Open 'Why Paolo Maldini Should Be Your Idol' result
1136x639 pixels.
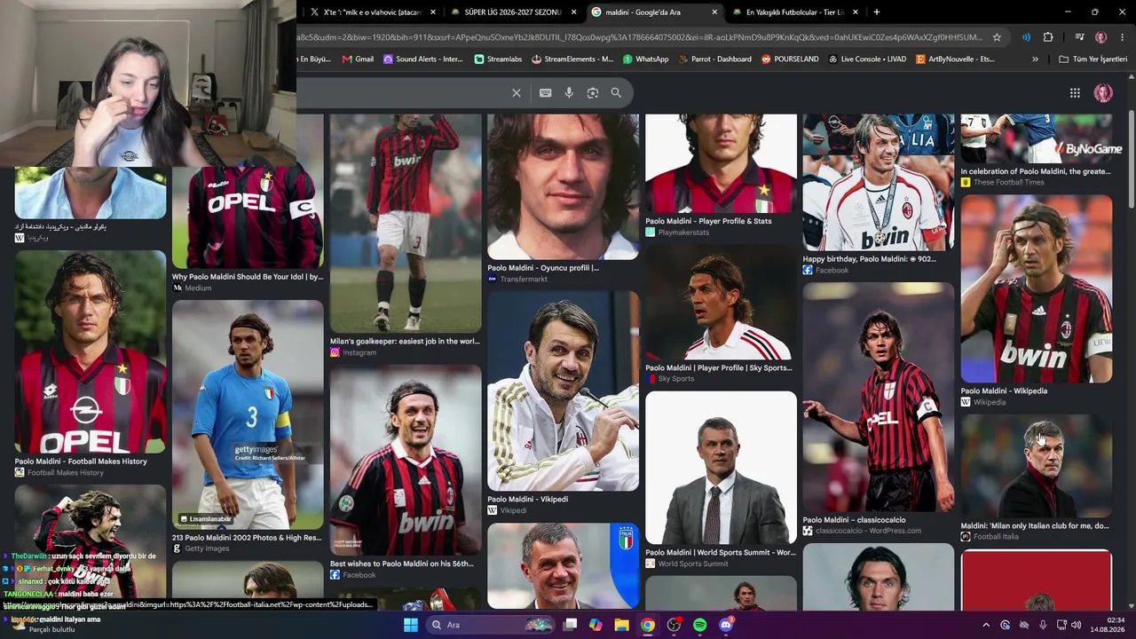pyautogui.click(x=248, y=277)
